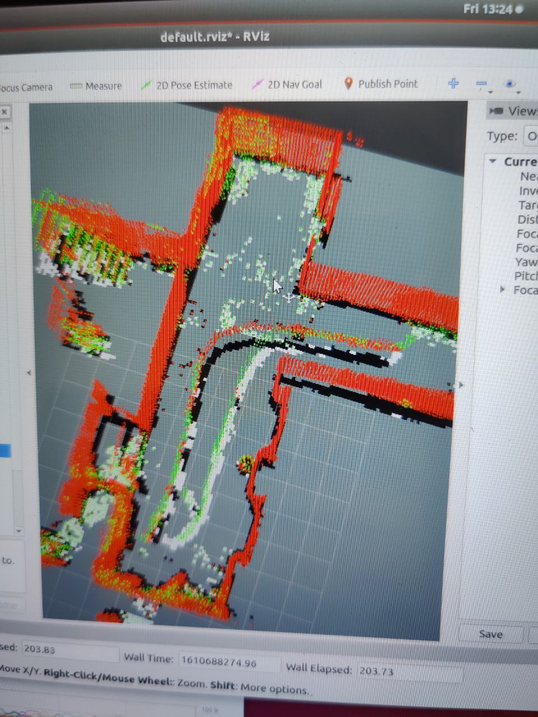
Task: Choose the Publish Point tool
Action: [381, 84]
